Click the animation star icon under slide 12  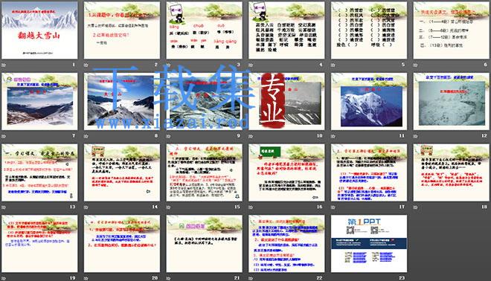click(x=416, y=136)
